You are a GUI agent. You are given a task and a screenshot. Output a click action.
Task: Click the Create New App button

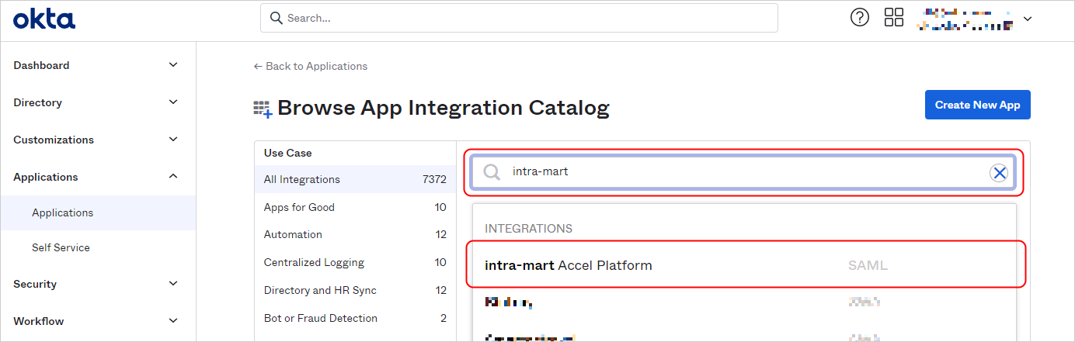tap(977, 105)
